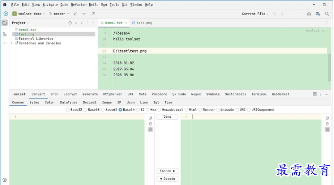Copy the right output pane content icon

[x=327, y=118]
